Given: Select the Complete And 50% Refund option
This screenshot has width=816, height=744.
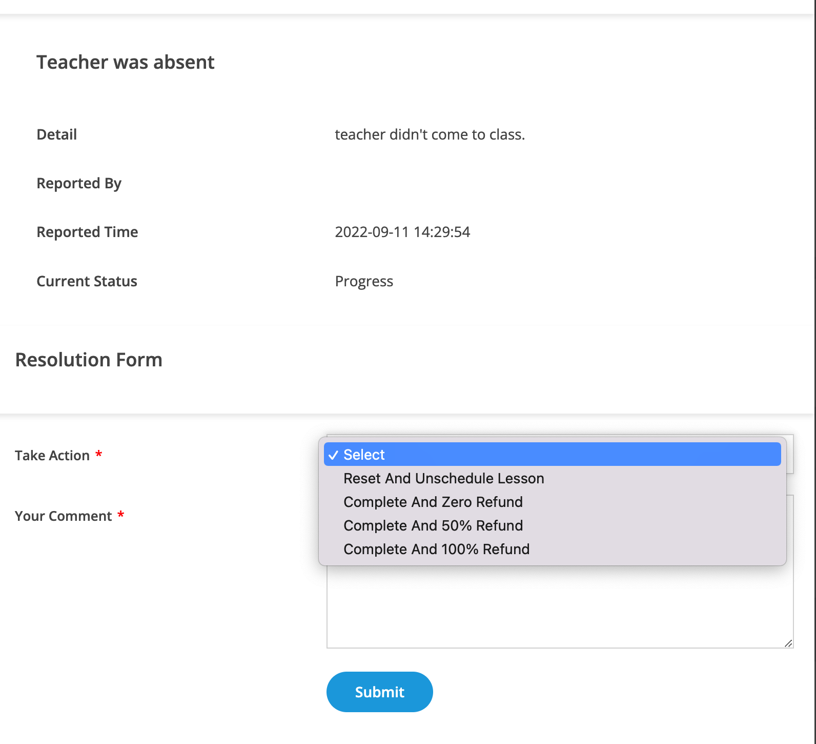Looking at the screenshot, I should point(433,525).
